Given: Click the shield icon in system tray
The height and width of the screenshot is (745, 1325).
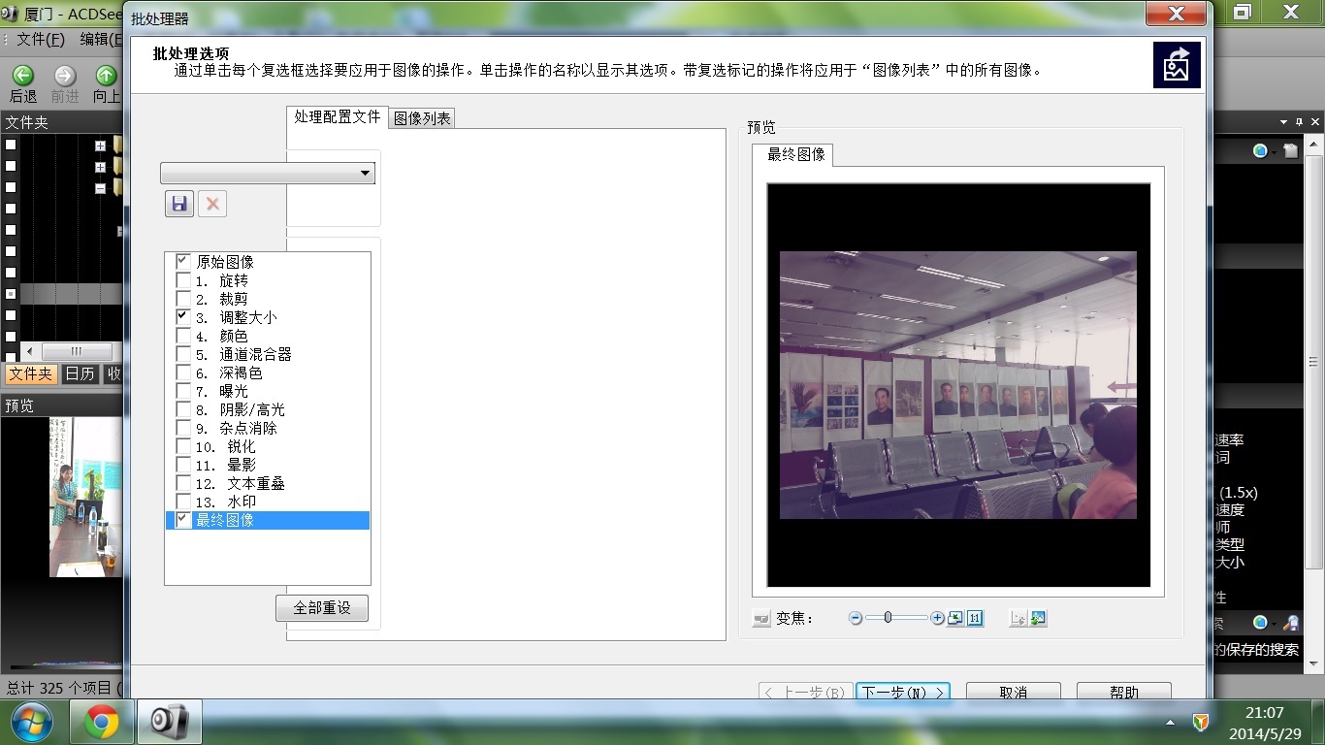Looking at the screenshot, I should (1200, 722).
